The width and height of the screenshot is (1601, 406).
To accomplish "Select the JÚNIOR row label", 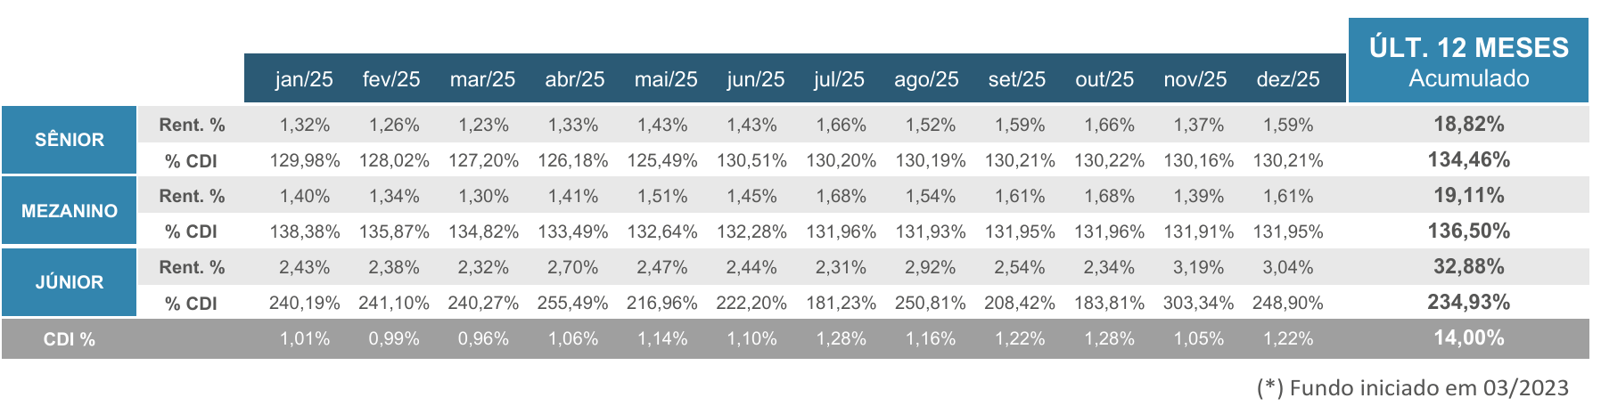I will point(70,282).
